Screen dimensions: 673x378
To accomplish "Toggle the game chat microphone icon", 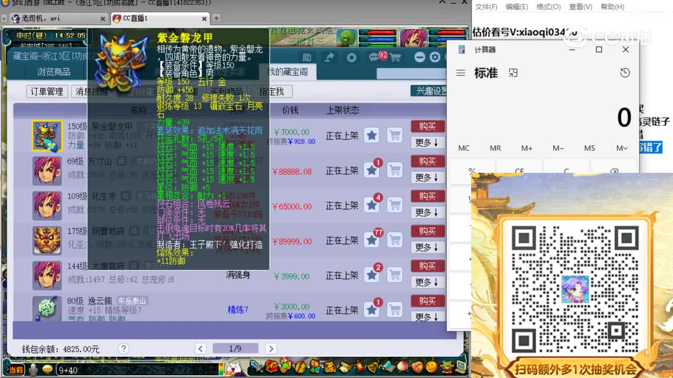I will click(34, 370).
